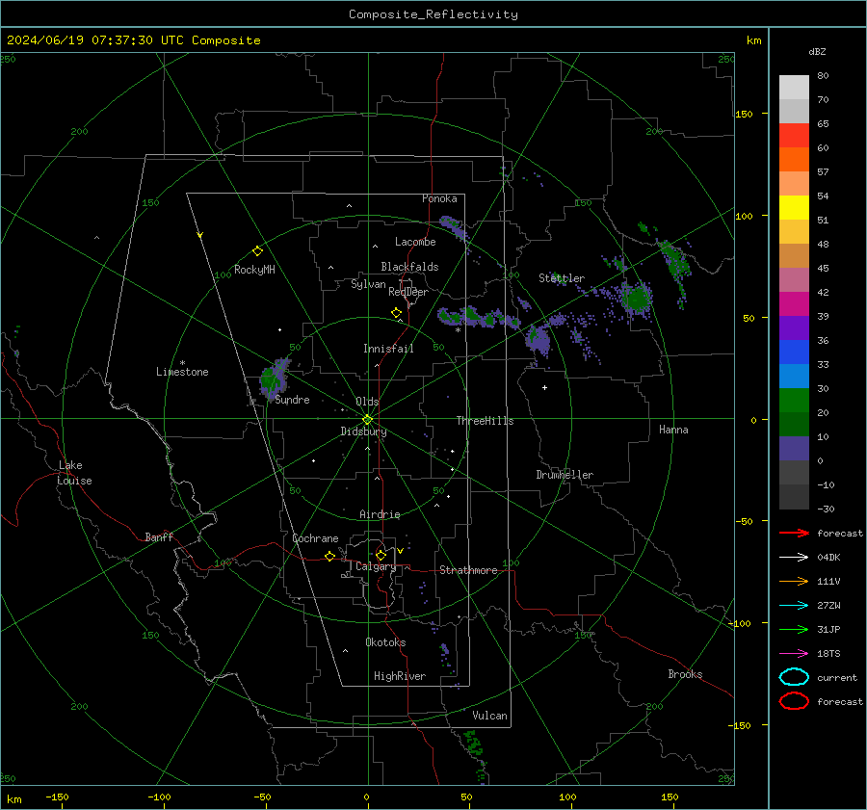Screen dimensions: 867x810
Task: Click the yellow swatch between 54 and 51
Action: [x=794, y=208]
